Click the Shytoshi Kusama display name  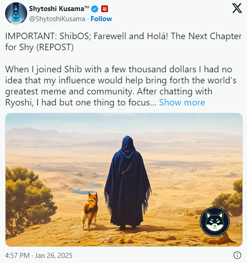pyautogui.click(x=57, y=9)
